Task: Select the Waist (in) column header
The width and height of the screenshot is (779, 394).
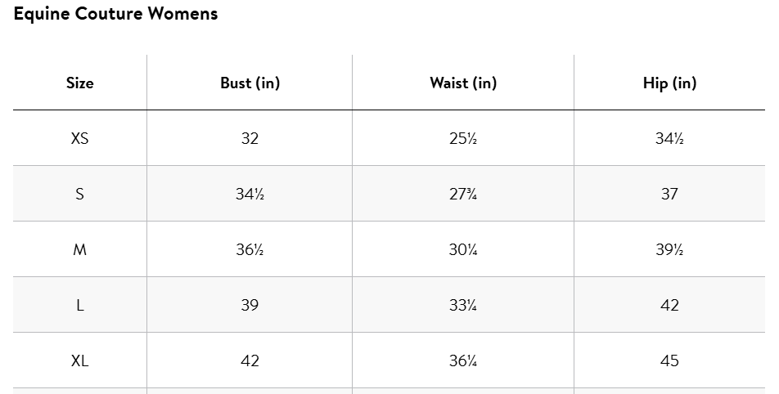Action: [463, 83]
